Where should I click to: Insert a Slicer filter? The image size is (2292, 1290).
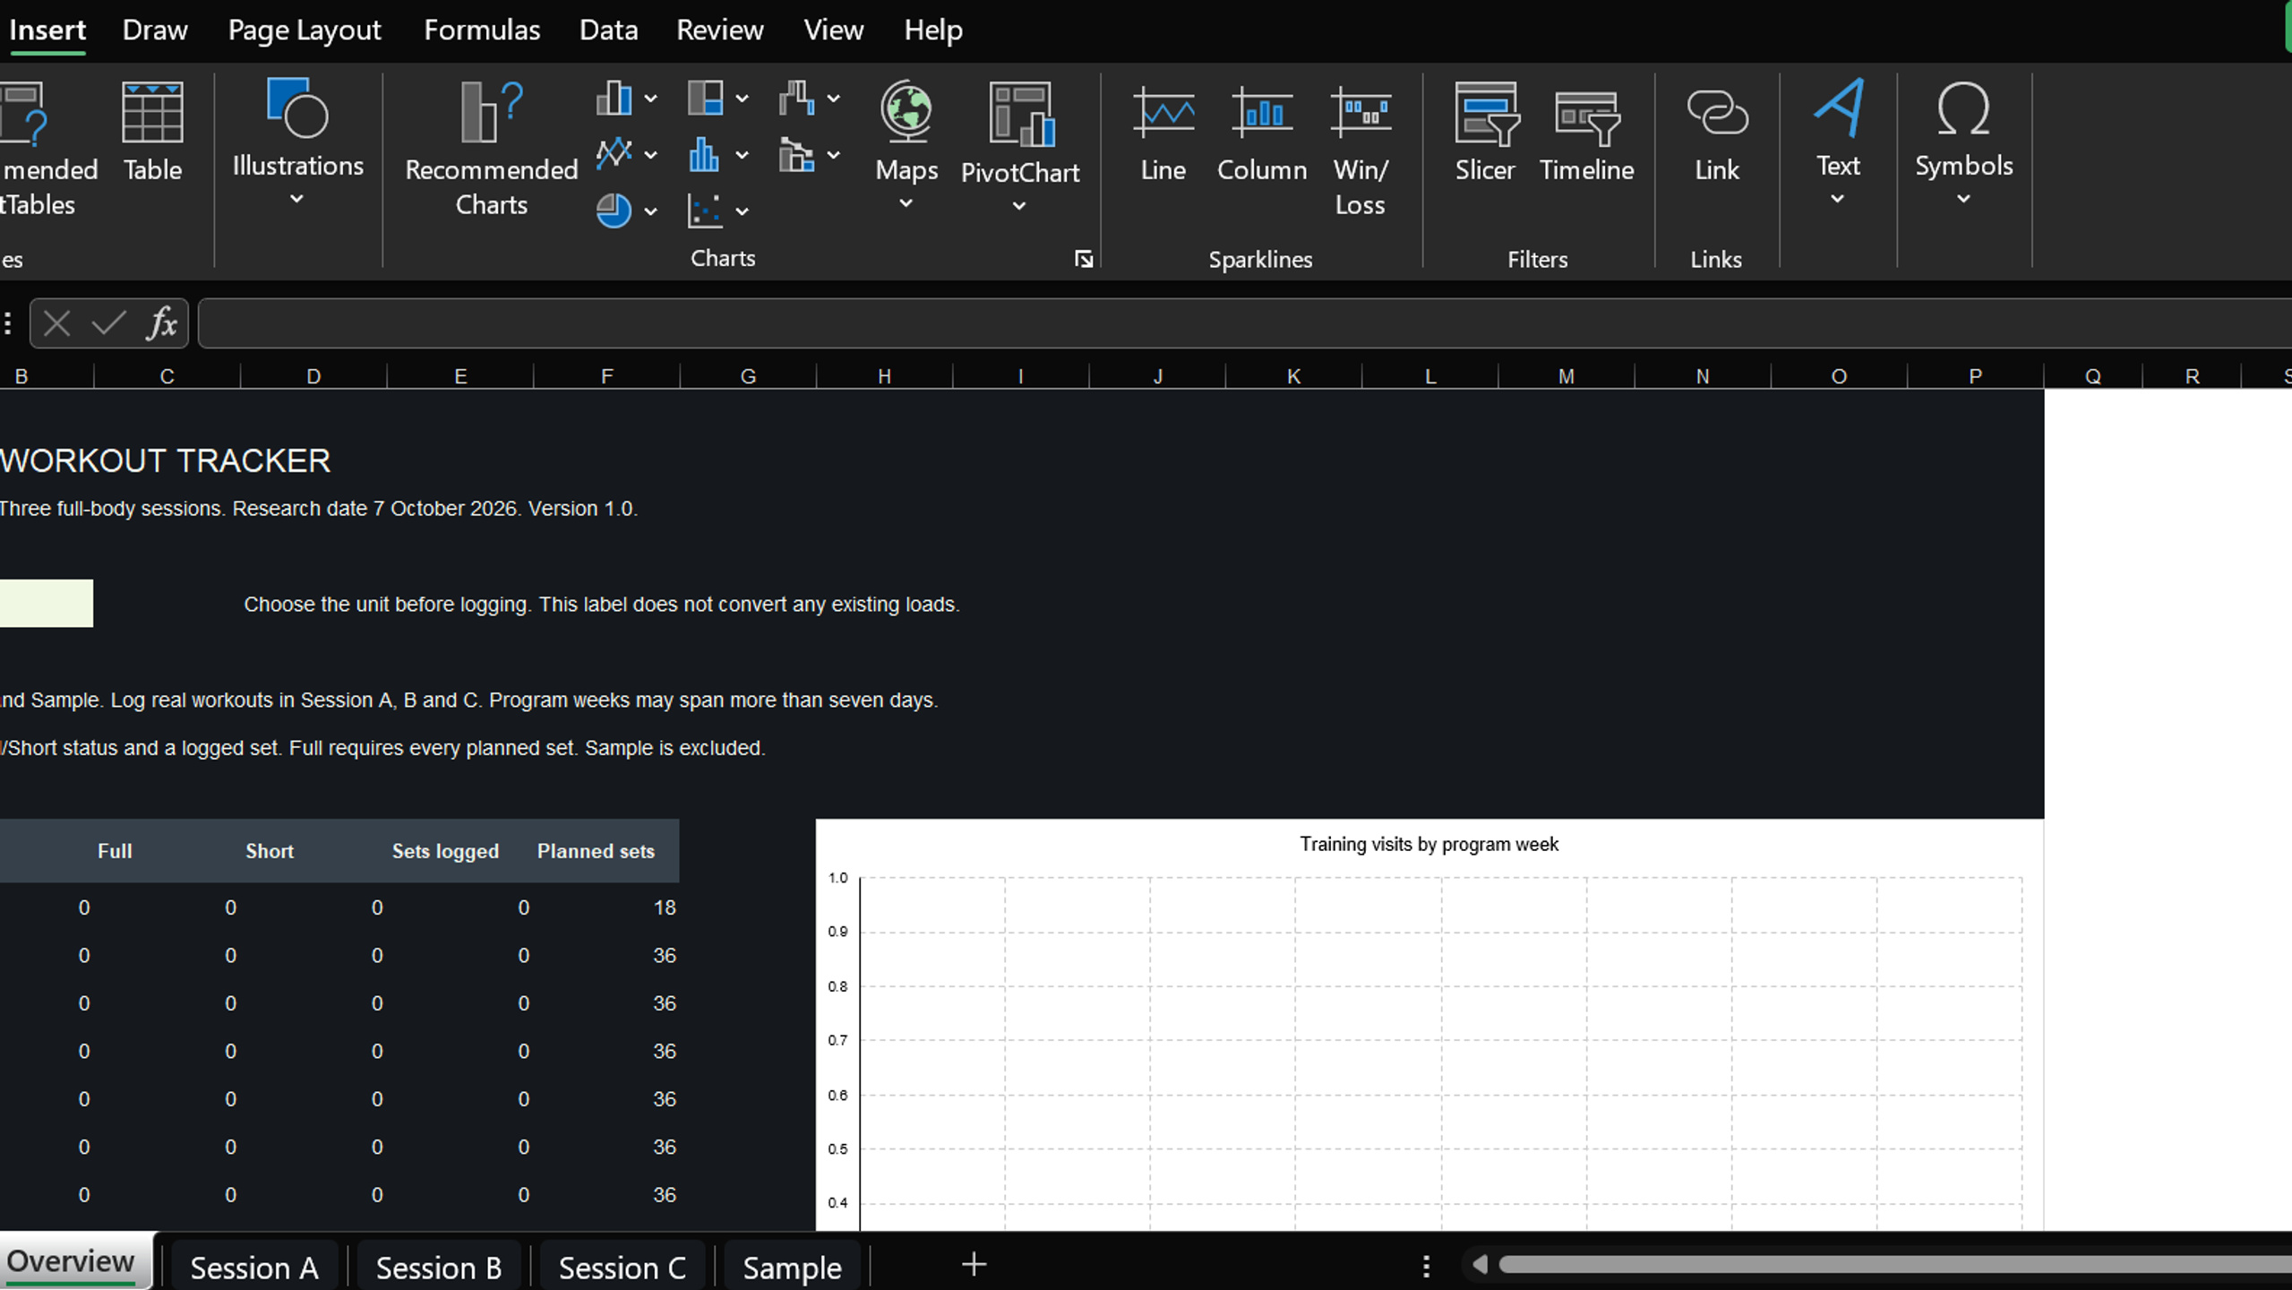(1485, 132)
